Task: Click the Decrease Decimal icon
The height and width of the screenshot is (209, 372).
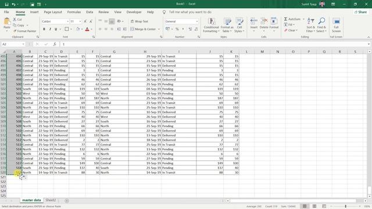Action: 196,29
